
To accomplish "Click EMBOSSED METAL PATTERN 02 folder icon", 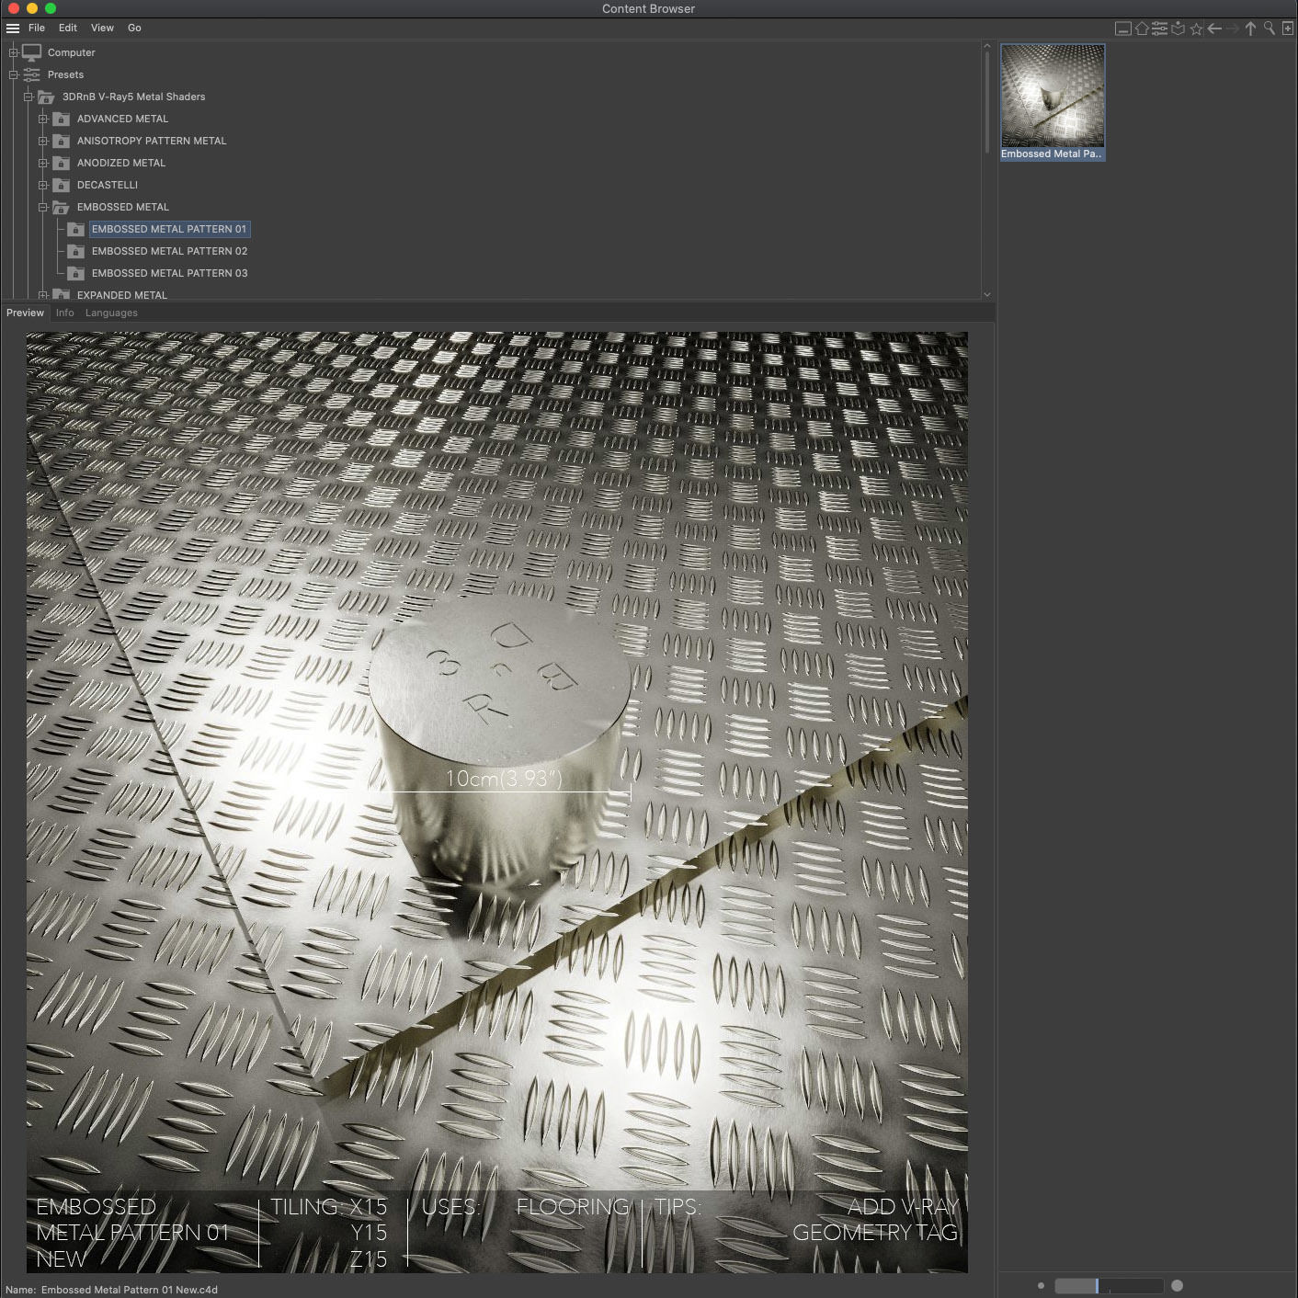I will point(75,251).
